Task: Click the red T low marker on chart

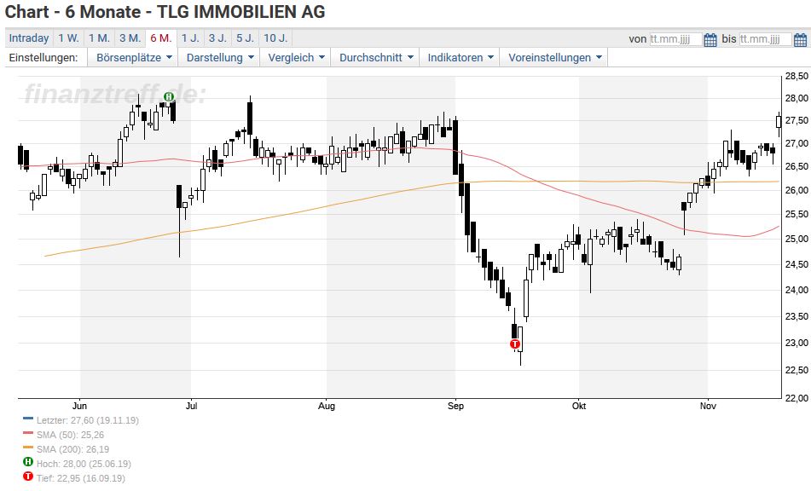Action: (514, 344)
